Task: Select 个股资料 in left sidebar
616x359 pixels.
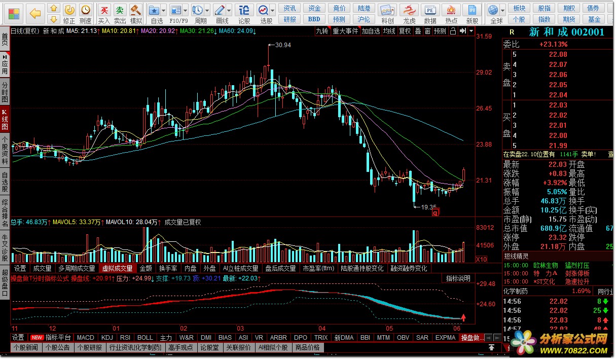Action: [x=5, y=151]
